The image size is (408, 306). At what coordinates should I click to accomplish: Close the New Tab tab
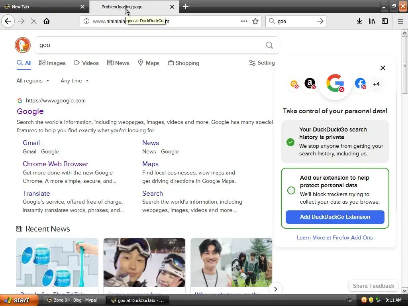pyautogui.click(x=82, y=7)
